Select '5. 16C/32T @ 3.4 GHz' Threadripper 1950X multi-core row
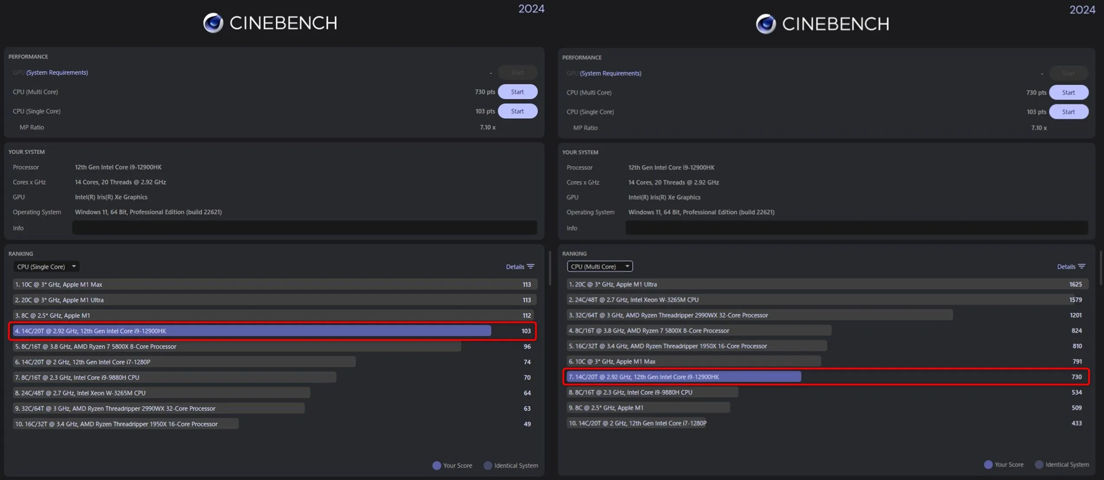 (827, 346)
